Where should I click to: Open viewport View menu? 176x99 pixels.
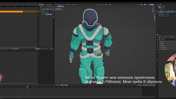click(67, 5)
